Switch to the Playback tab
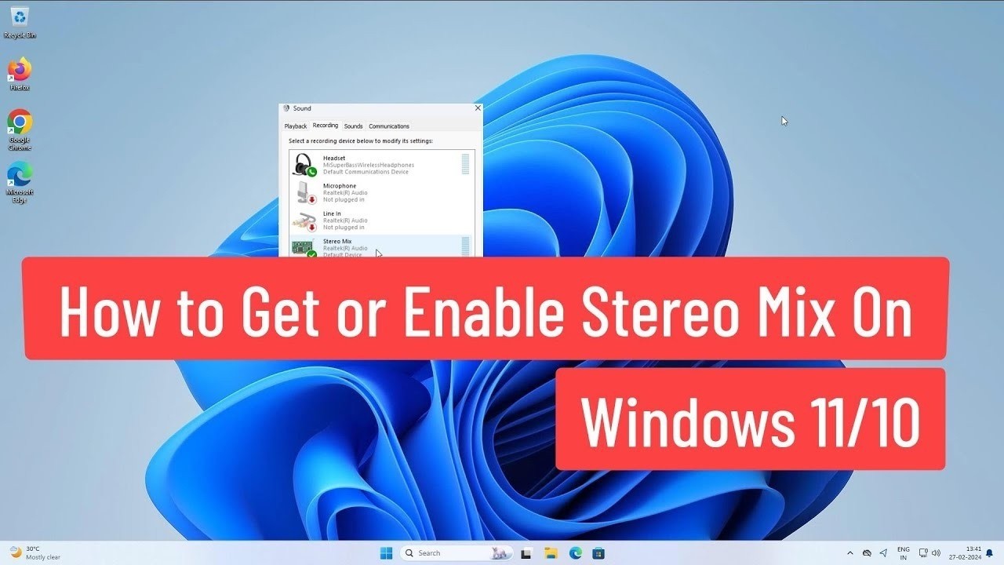Viewport: 1004px width, 565px height. [x=296, y=126]
